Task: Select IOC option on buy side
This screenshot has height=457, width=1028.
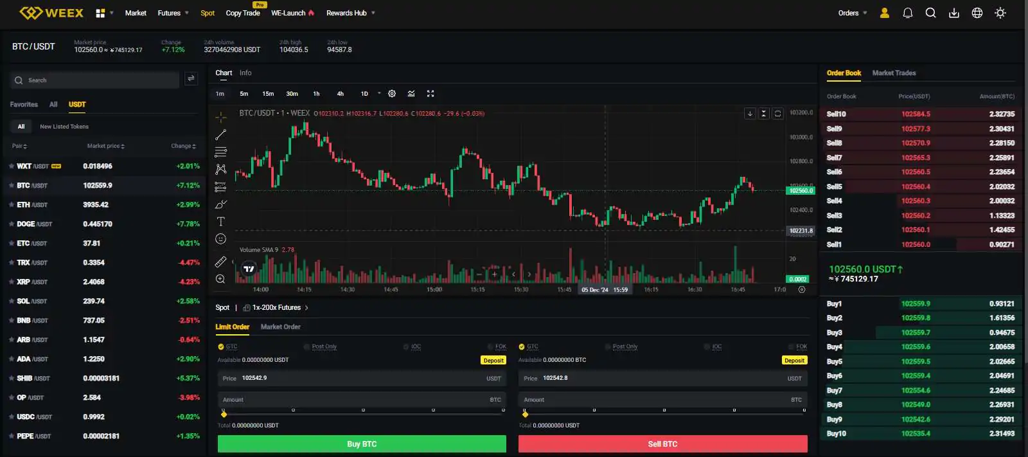Action: coord(412,346)
